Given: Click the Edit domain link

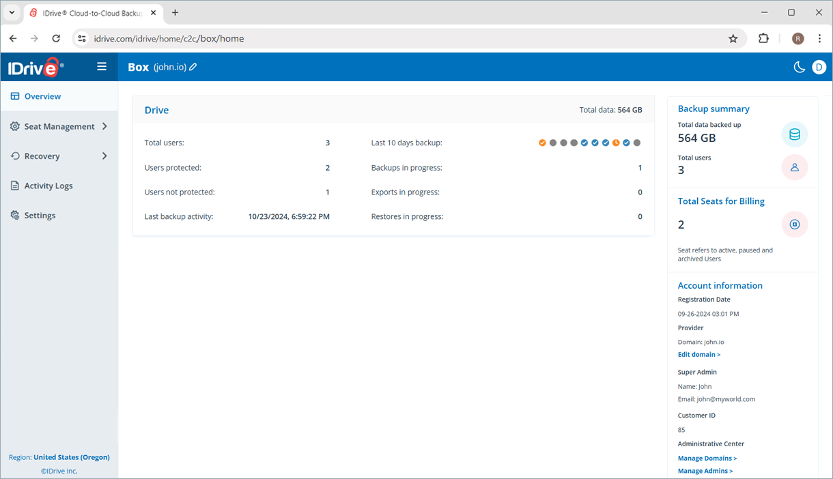Looking at the screenshot, I should click(x=698, y=355).
